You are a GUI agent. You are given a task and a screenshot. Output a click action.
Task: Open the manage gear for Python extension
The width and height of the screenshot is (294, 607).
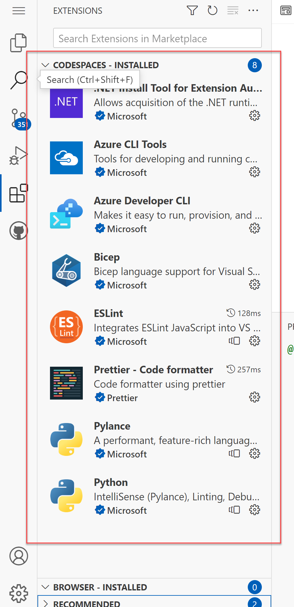(x=254, y=510)
